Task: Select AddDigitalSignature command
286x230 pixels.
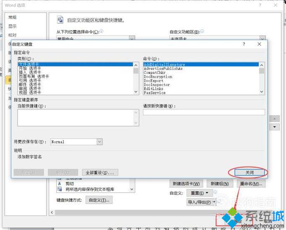Action: tap(201, 65)
